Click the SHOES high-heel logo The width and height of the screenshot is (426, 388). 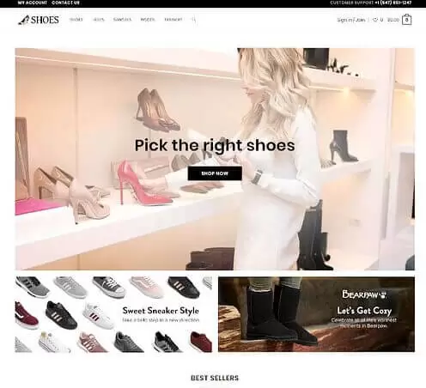point(39,20)
